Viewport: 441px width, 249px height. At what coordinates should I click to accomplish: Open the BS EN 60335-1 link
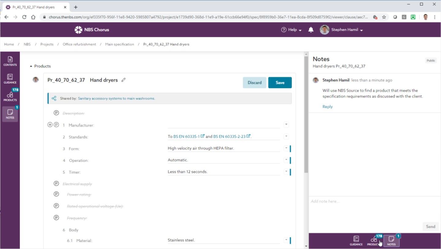pyautogui.click(x=187, y=136)
